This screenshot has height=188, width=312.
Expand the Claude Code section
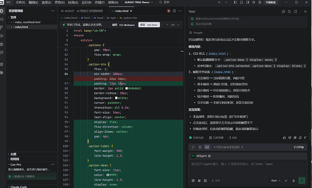[18, 187]
